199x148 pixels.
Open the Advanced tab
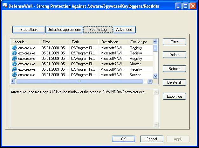pyautogui.click(x=124, y=30)
